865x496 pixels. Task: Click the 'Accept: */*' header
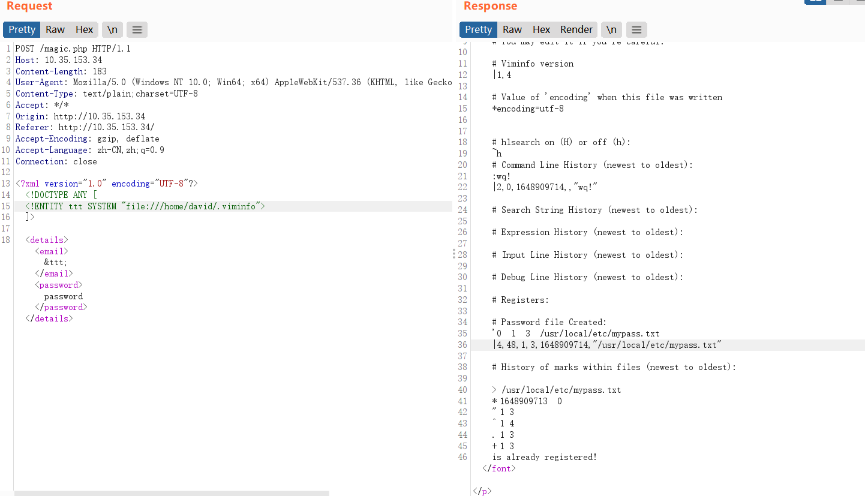[42, 105]
